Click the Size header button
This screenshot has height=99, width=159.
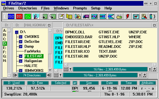click(x=89, y=83)
